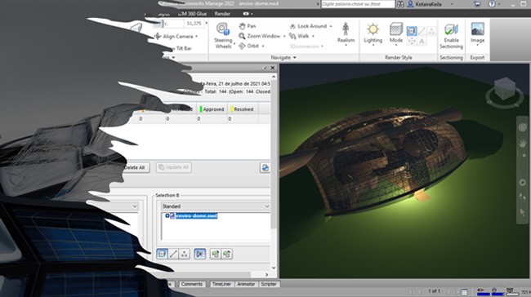Toggle Lines display in Render Style
Image resolution: width=531 pixels, height=297 pixels.
[x=422, y=31]
